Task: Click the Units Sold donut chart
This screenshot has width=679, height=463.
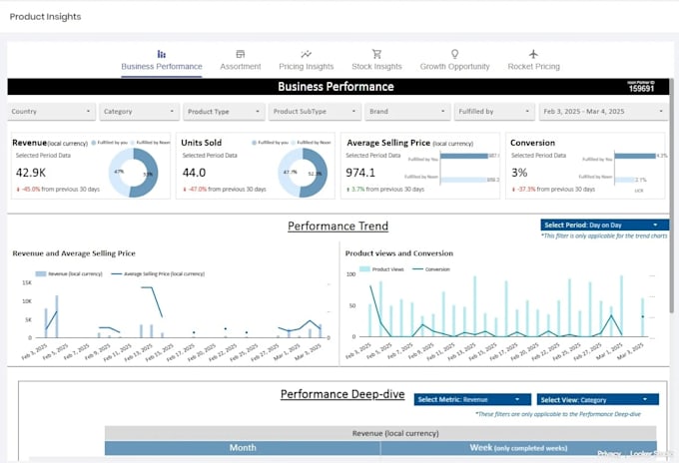Action: click(x=303, y=173)
